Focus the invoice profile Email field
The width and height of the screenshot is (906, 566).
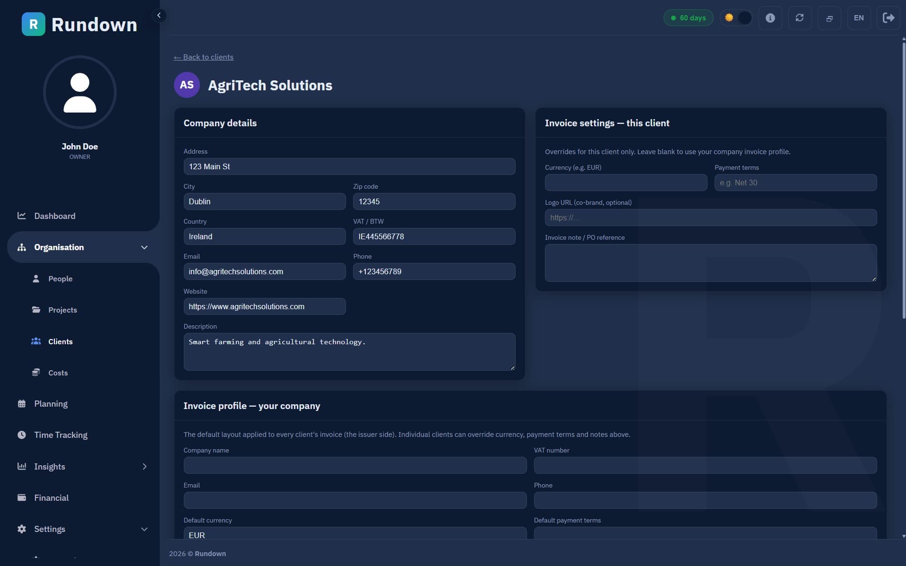point(355,500)
